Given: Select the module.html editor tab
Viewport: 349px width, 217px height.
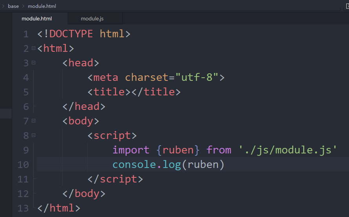Looking at the screenshot, I should (x=36, y=18).
